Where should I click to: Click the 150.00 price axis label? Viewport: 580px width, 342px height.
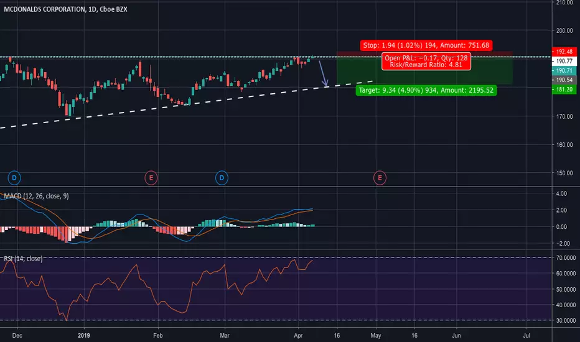[x=564, y=173]
